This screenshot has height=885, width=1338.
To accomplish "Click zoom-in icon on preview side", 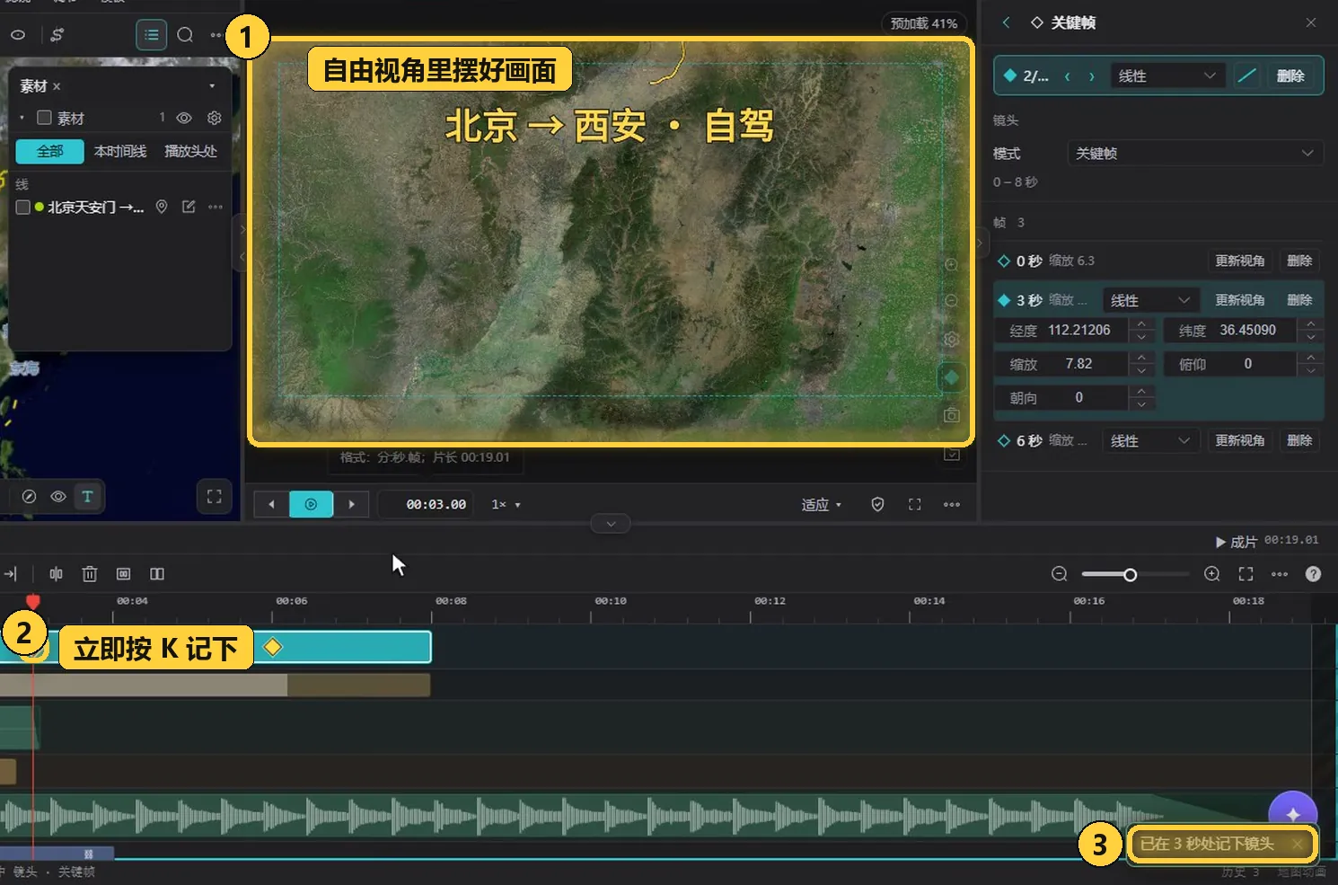I will pyautogui.click(x=951, y=265).
